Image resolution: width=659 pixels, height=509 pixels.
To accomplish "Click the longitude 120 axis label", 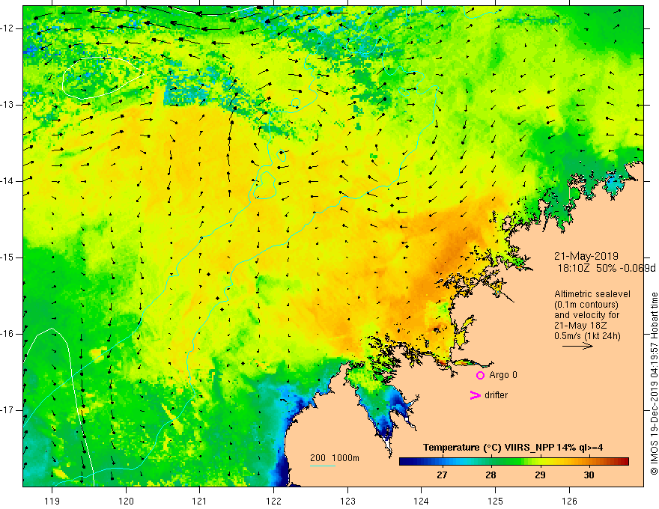I will 126,501.
